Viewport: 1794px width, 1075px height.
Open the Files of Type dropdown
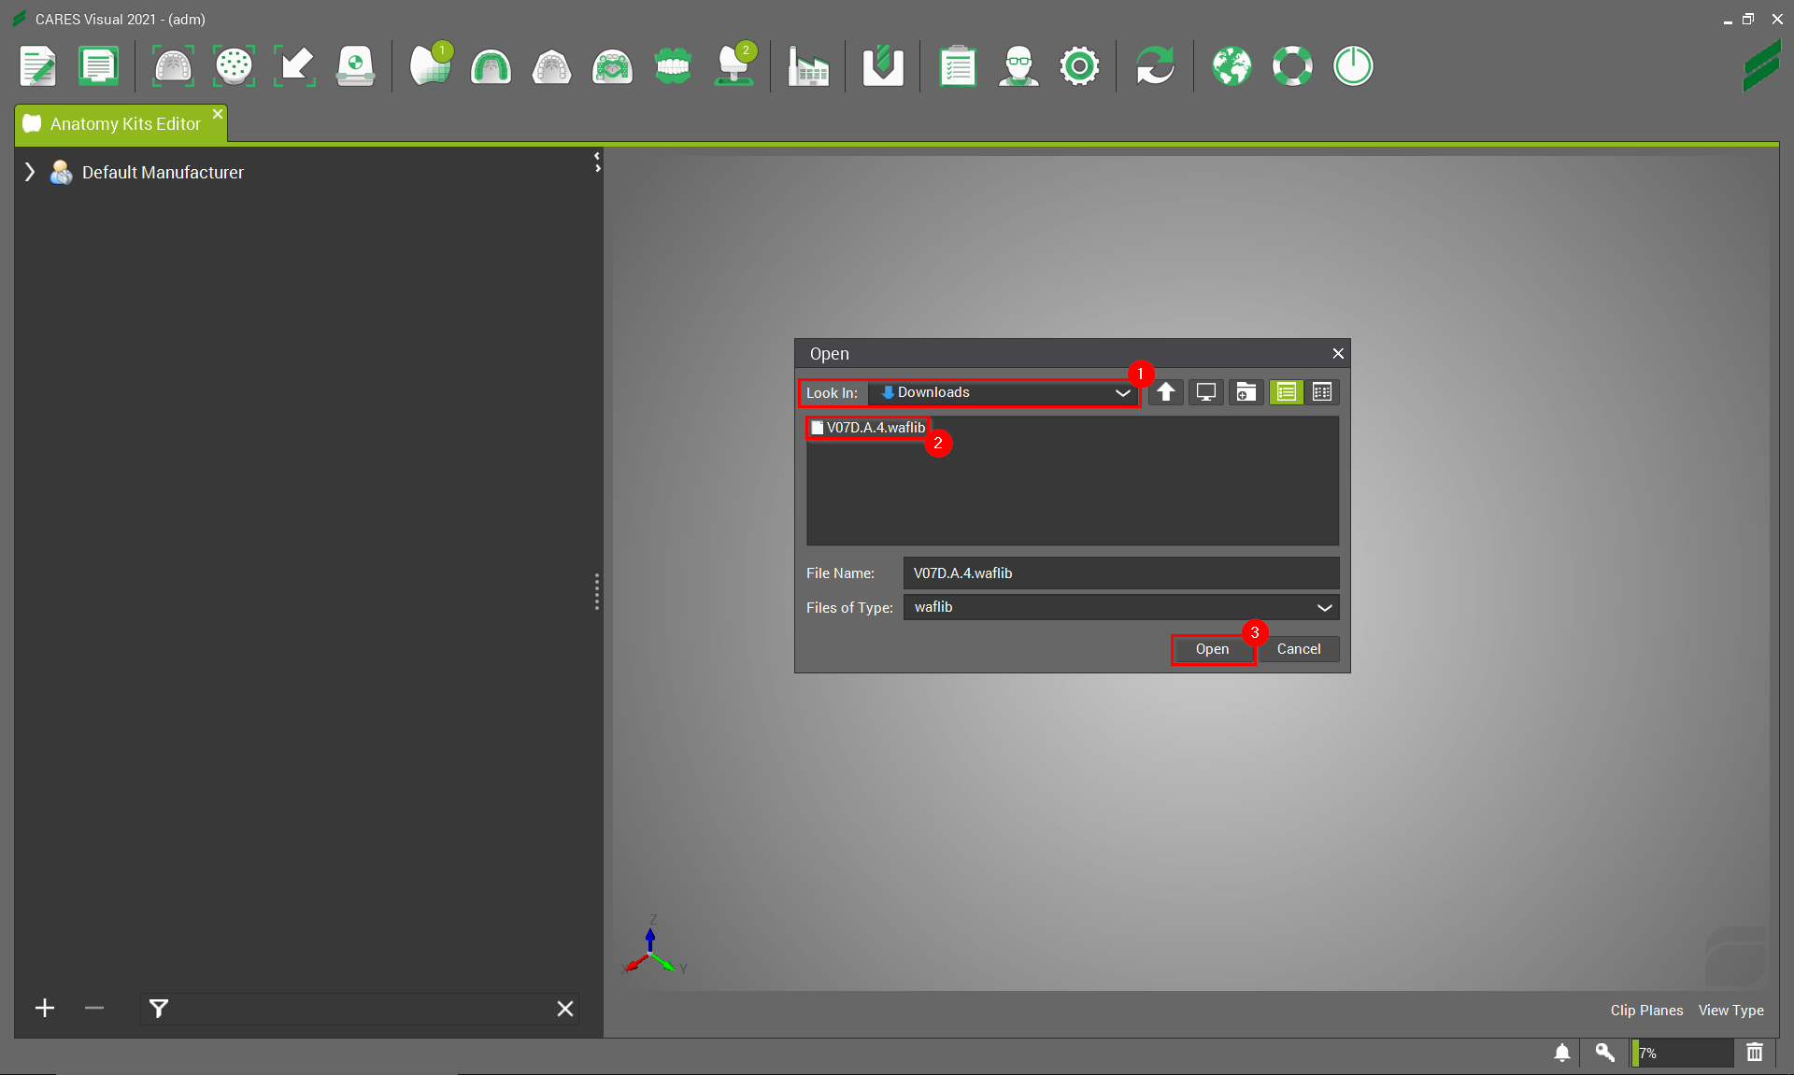tap(1324, 607)
